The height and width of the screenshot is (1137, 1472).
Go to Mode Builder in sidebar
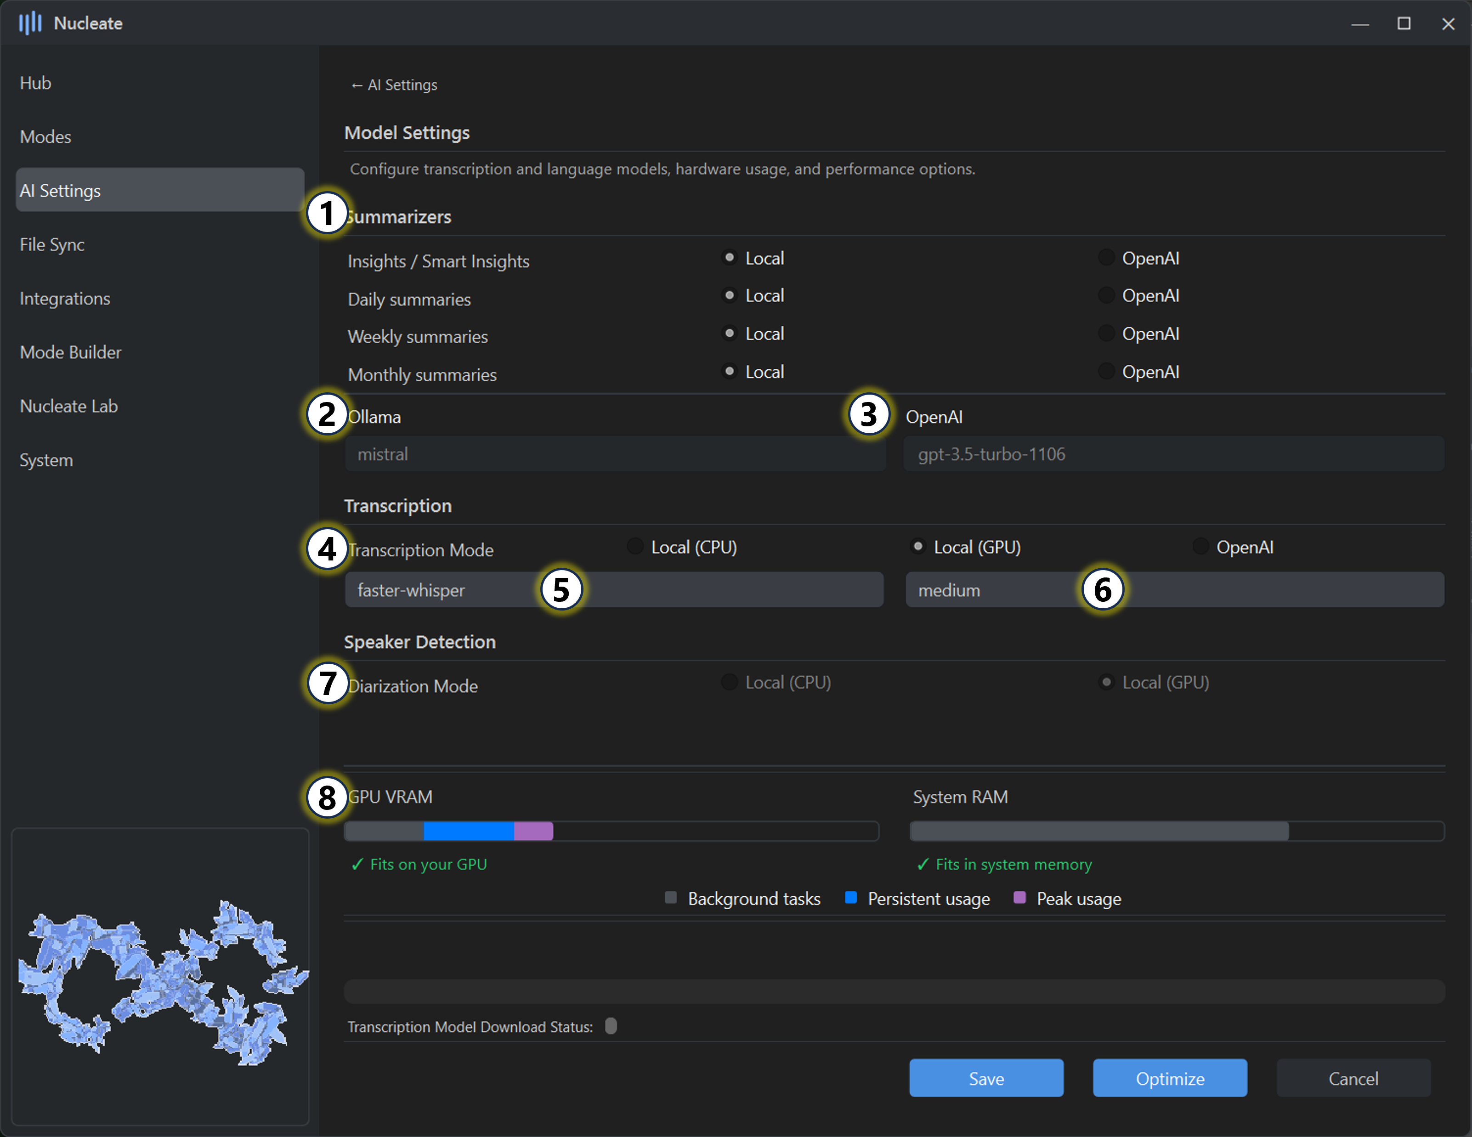[71, 352]
